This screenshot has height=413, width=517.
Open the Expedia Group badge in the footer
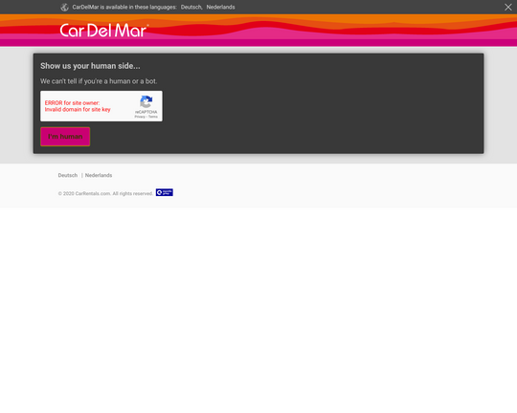pos(165,192)
